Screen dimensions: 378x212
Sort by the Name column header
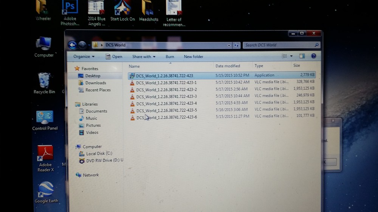pyautogui.click(x=134, y=66)
